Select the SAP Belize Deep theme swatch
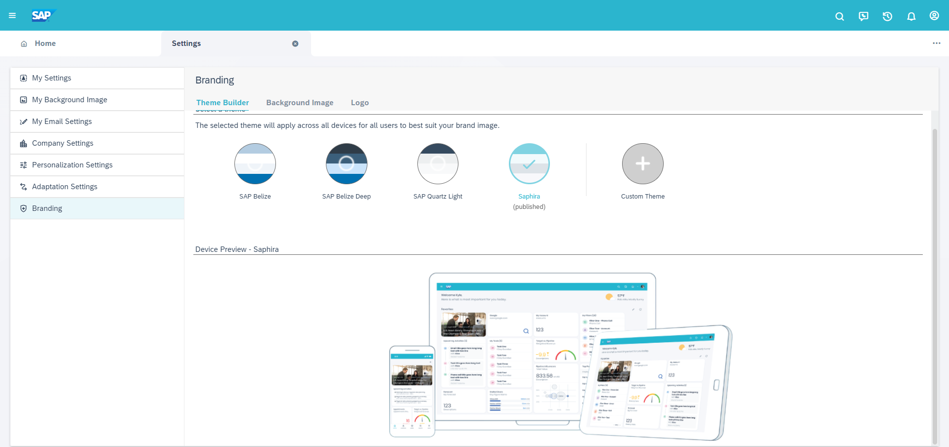 (347, 163)
